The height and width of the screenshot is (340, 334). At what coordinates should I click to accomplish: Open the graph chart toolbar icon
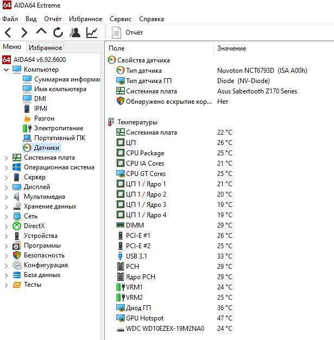click(92, 33)
